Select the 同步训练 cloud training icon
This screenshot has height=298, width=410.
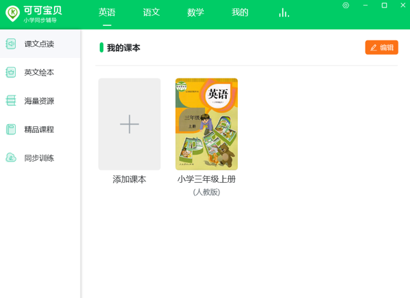(x=11, y=158)
